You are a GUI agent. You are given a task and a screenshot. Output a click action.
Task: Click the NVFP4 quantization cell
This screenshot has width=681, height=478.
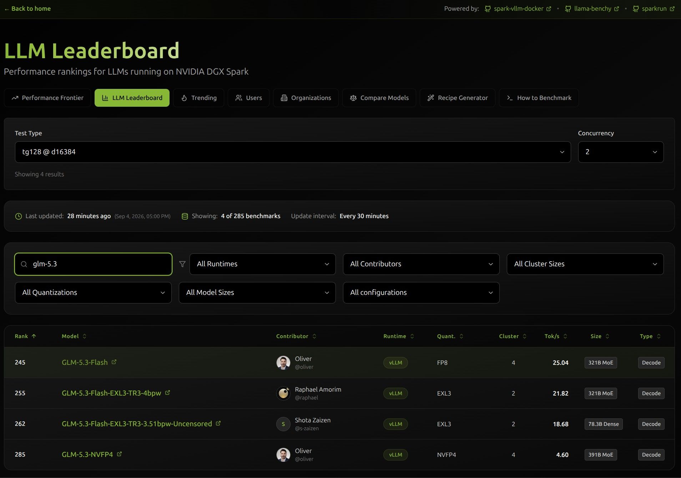(446, 455)
